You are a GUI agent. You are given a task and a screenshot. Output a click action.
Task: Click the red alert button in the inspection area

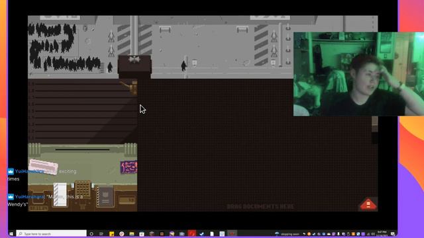coord(368,204)
